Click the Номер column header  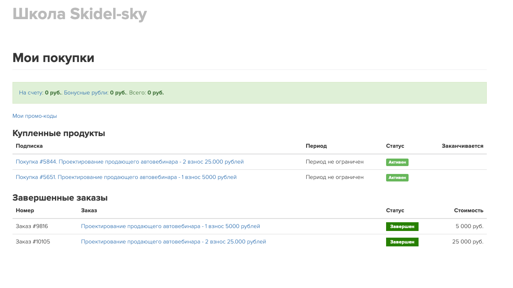(x=25, y=211)
